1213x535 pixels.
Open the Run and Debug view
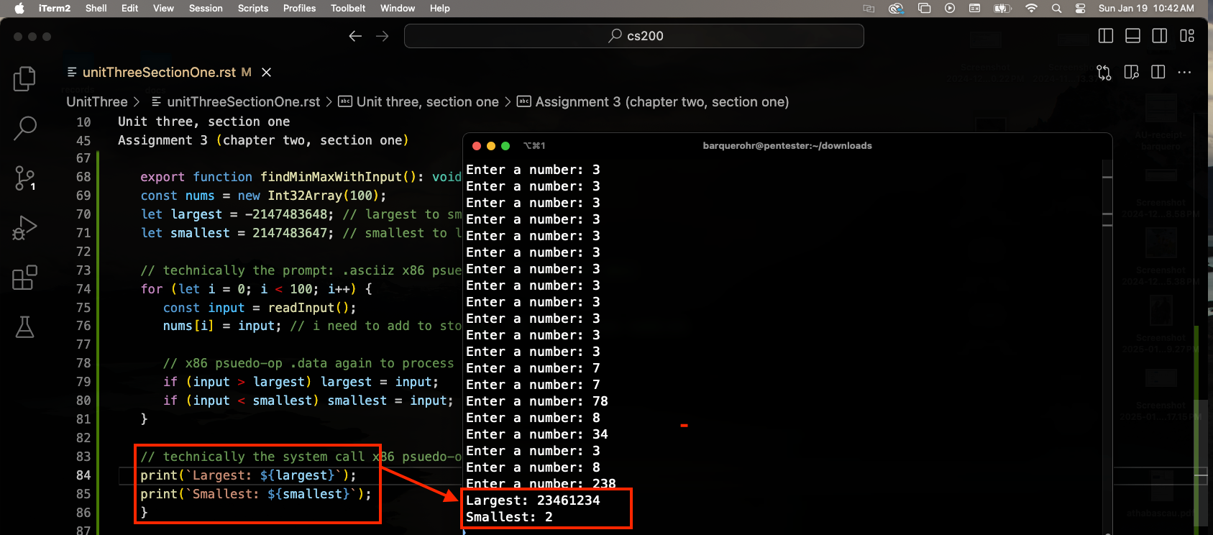point(24,228)
